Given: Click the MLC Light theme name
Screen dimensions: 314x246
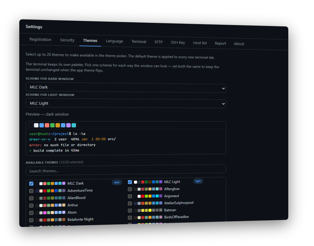Looking at the screenshot, I should pyautogui.click(x=172, y=182).
